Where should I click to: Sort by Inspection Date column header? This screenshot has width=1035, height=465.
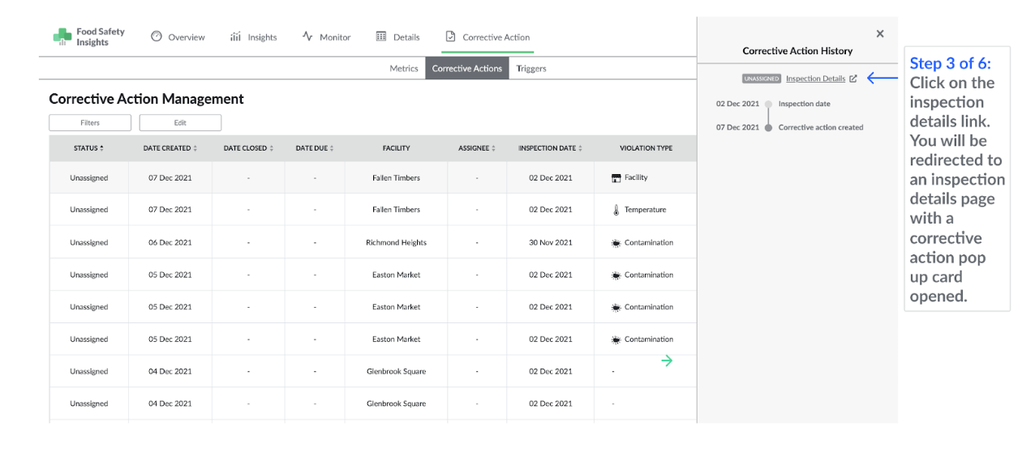tap(550, 148)
